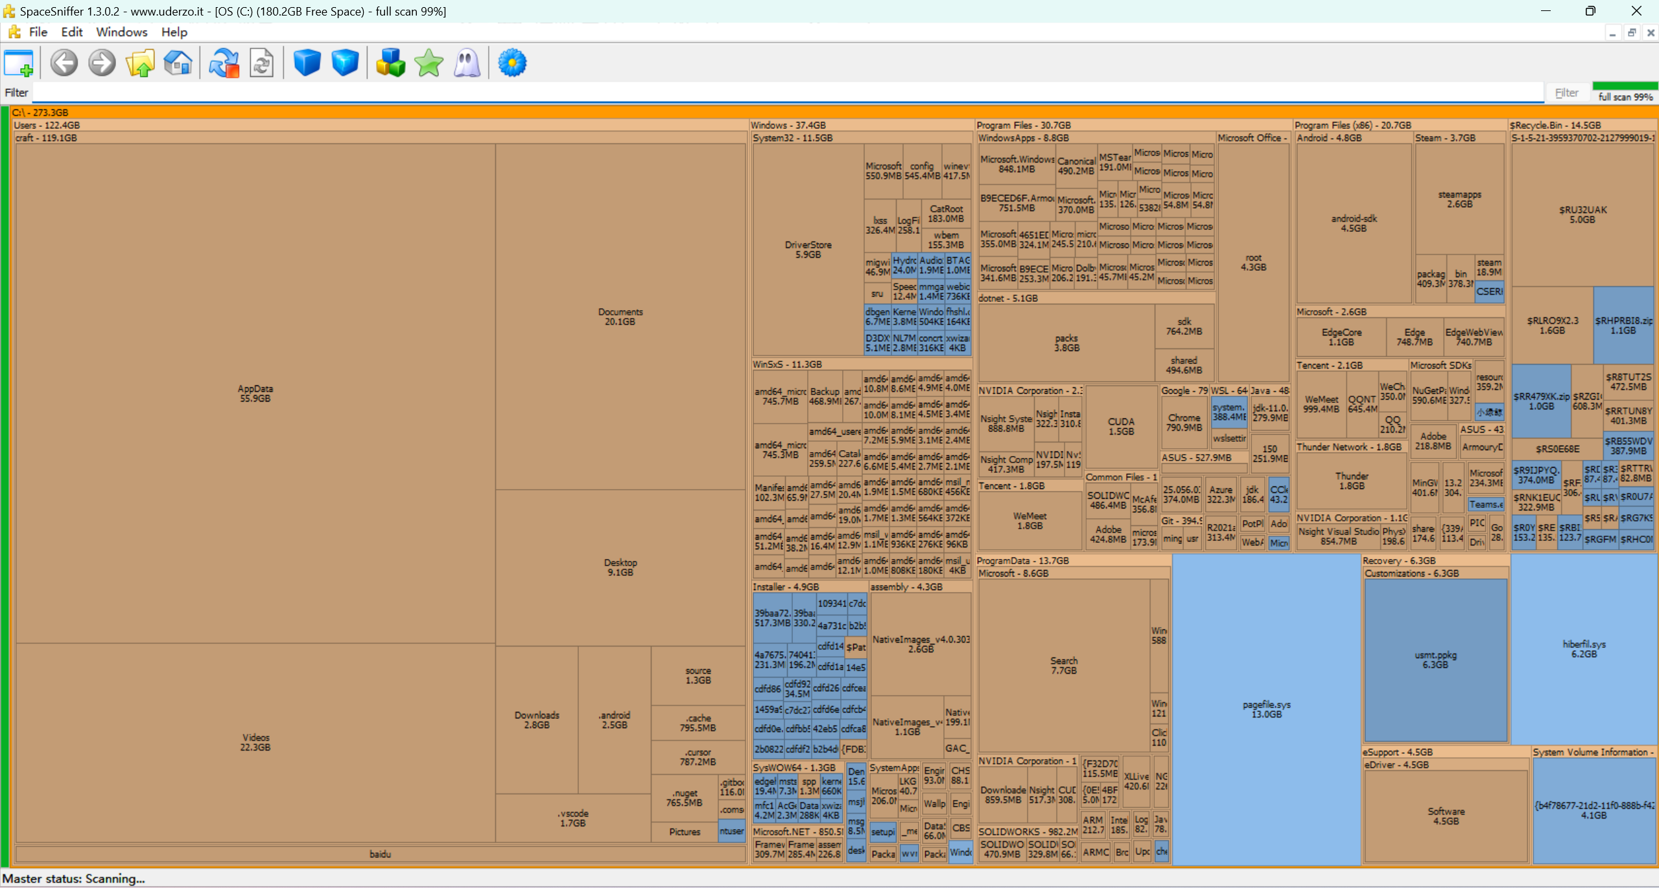Select the AppData 55.9GB block
The height and width of the screenshot is (888, 1659).
(255, 393)
